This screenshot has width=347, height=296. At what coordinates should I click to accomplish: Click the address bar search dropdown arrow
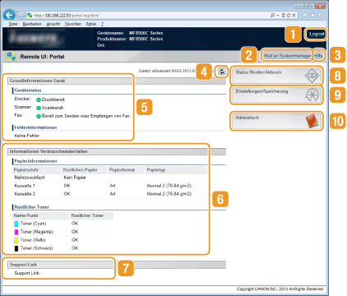[x=278, y=15]
